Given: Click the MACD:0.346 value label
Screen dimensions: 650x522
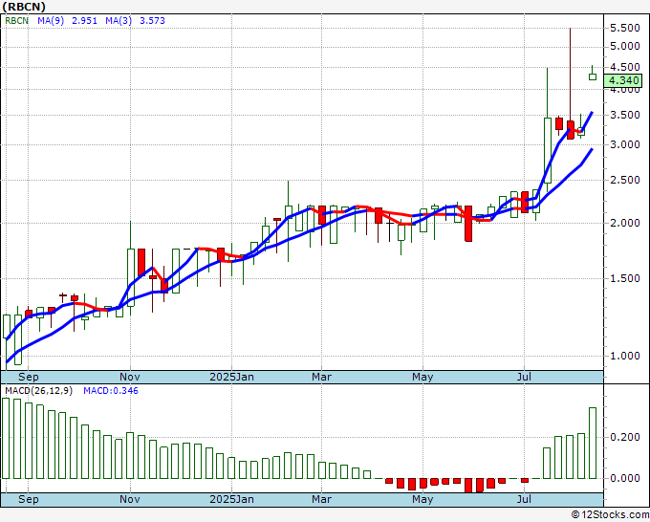Looking at the screenshot, I should [x=111, y=391].
